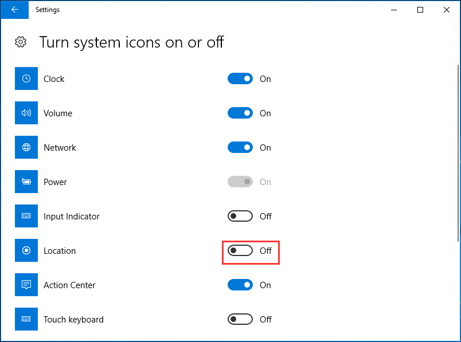Go back using the arrow button
The height and width of the screenshot is (342, 461).
pyautogui.click(x=14, y=10)
